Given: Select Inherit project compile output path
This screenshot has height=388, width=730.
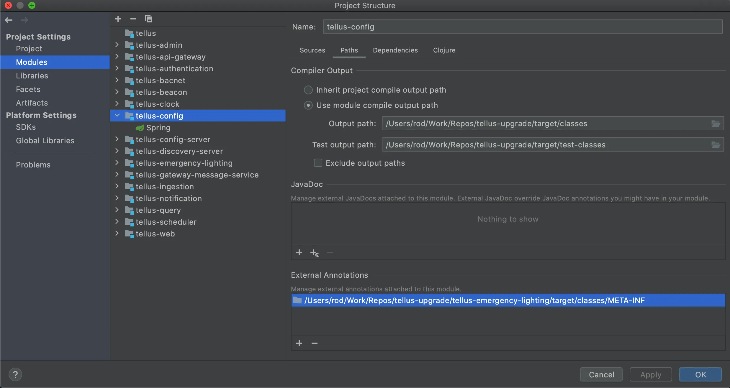Looking at the screenshot, I should point(308,90).
